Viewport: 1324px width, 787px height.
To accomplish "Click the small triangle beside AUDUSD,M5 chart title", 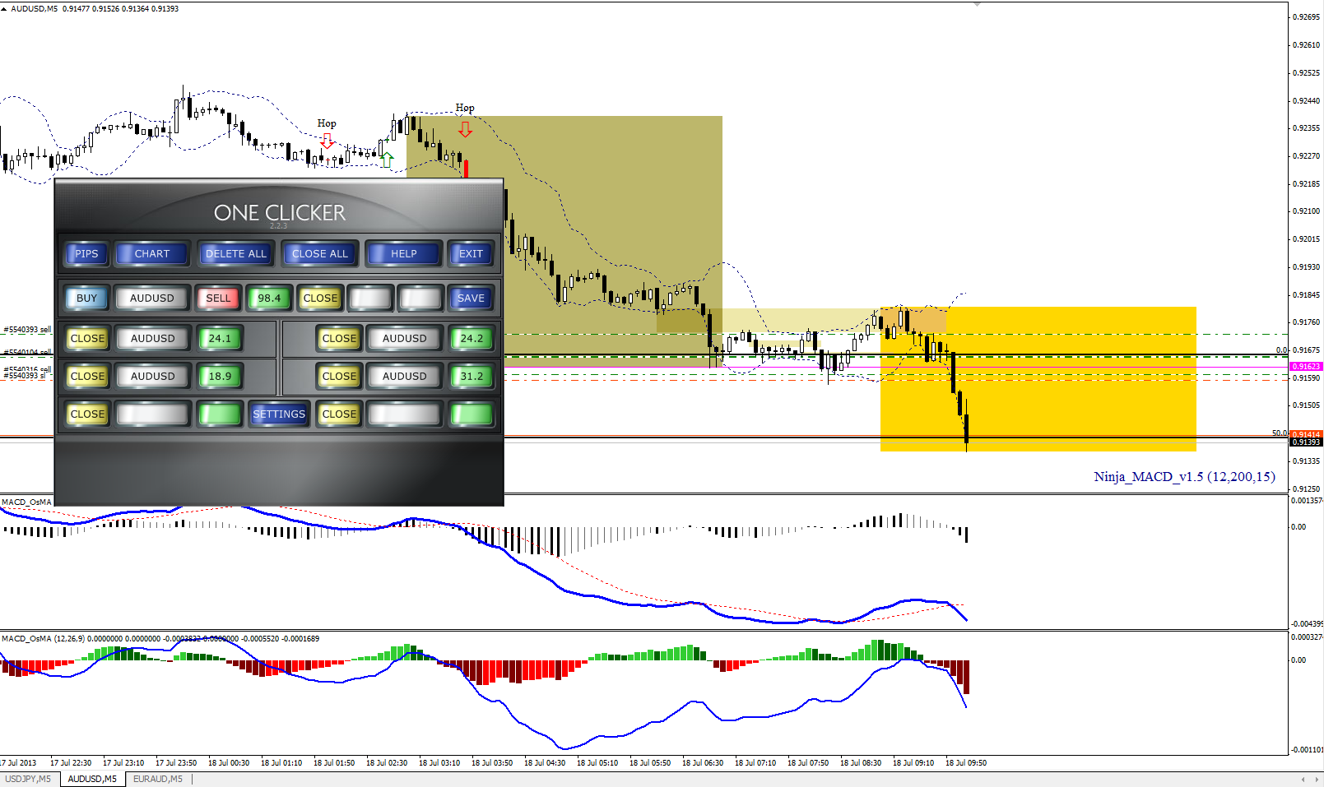I will point(5,8).
